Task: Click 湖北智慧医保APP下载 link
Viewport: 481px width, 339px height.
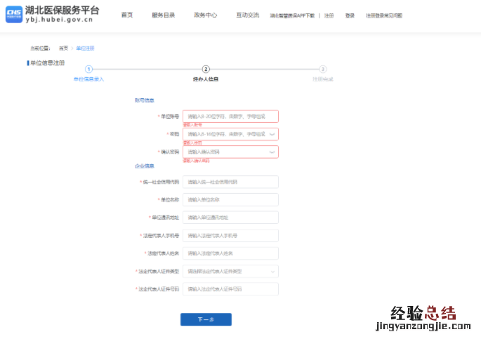Action: 292,15
